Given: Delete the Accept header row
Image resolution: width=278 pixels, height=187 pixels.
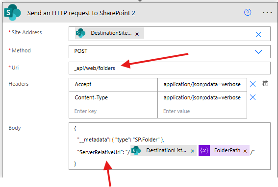Looking at the screenshot, I should (x=253, y=84).
